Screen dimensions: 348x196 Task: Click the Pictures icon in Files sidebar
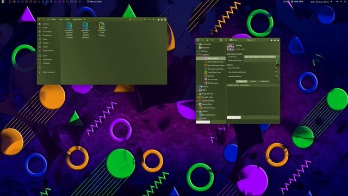40,43
